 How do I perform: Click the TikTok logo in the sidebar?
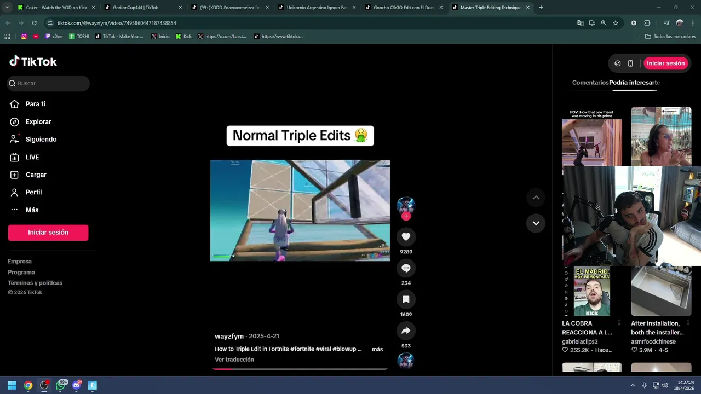[x=33, y=61]
